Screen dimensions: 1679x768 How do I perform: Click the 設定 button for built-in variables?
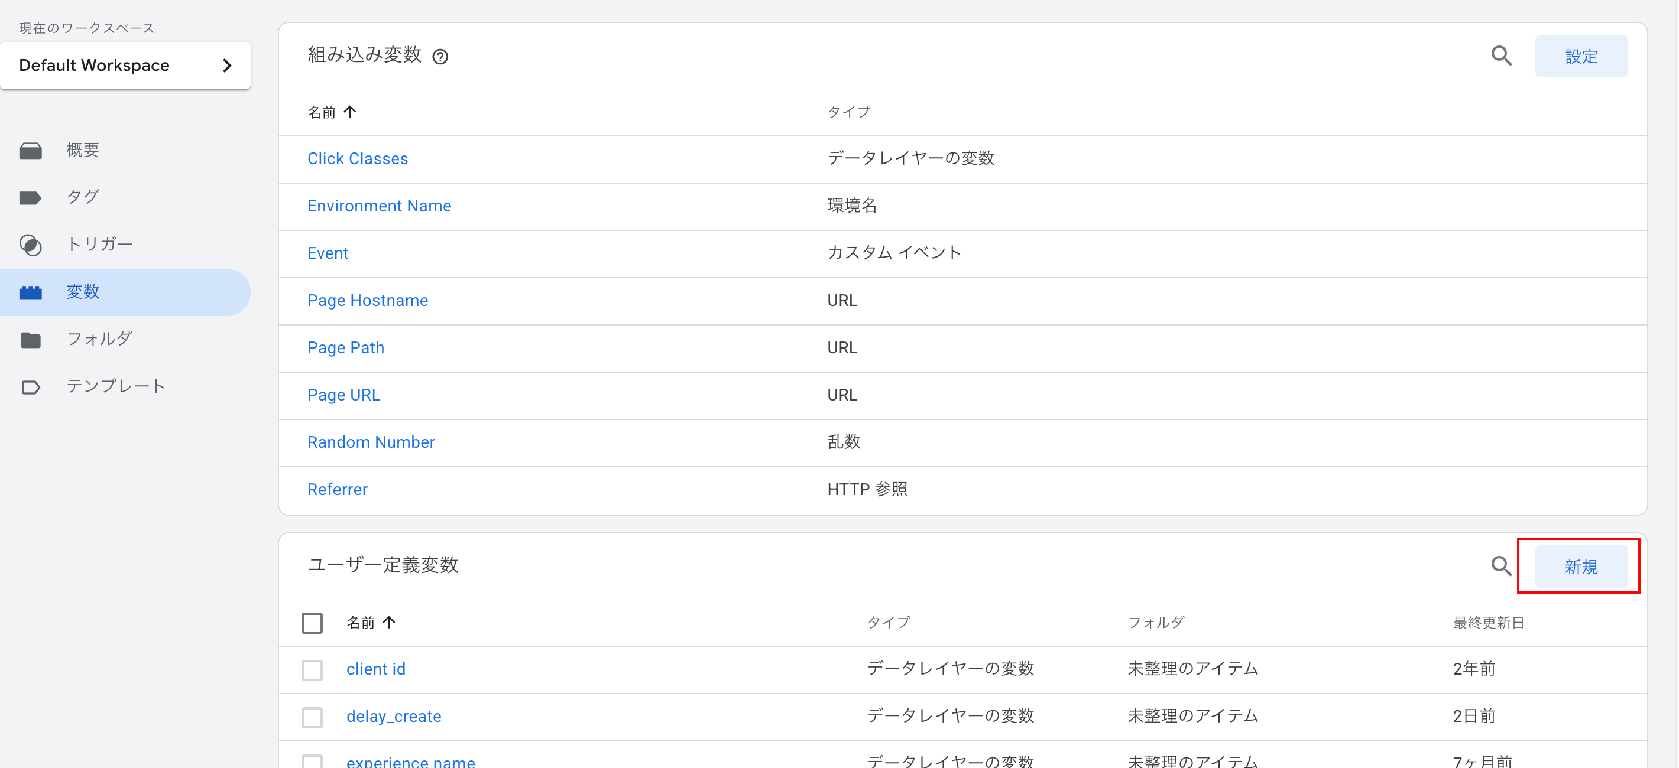(1581, 56)
